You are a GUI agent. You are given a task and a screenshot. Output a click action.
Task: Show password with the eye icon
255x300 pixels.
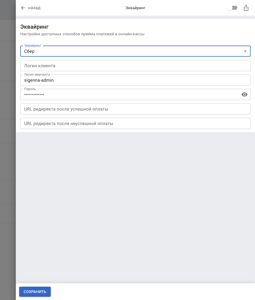244,94
